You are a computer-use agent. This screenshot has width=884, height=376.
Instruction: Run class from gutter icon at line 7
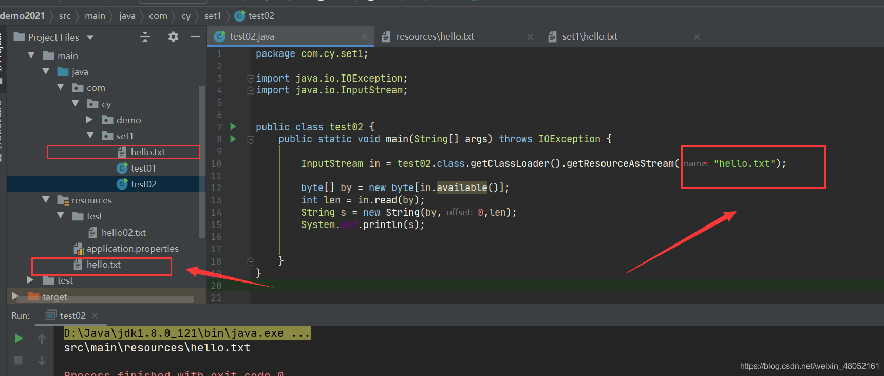point(233,126)
